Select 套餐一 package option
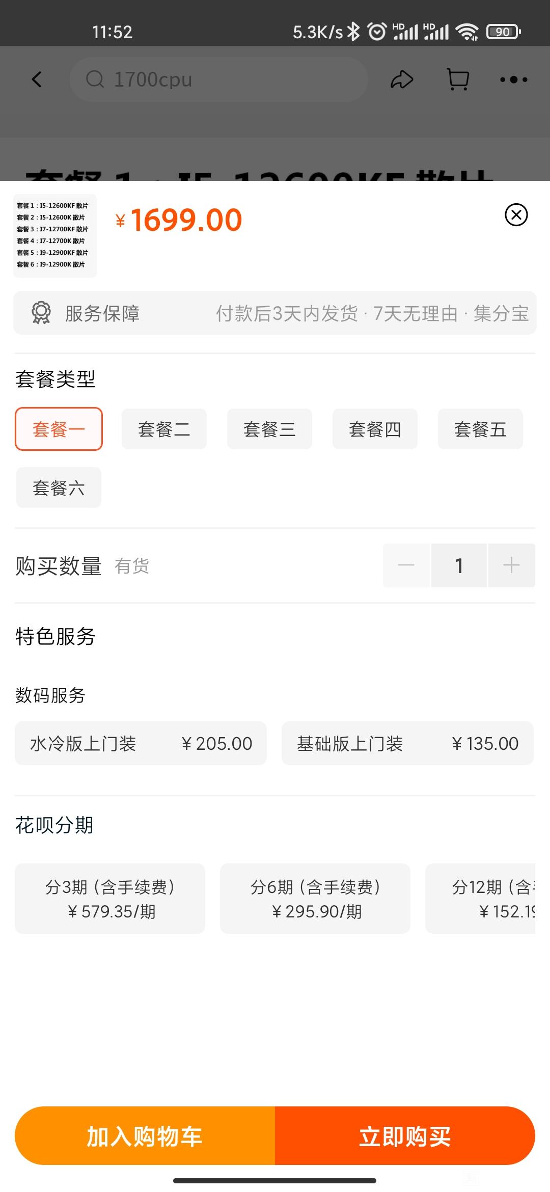Image resolution: width=550 pixels, height=1192 pixels. tap(59, 429)
